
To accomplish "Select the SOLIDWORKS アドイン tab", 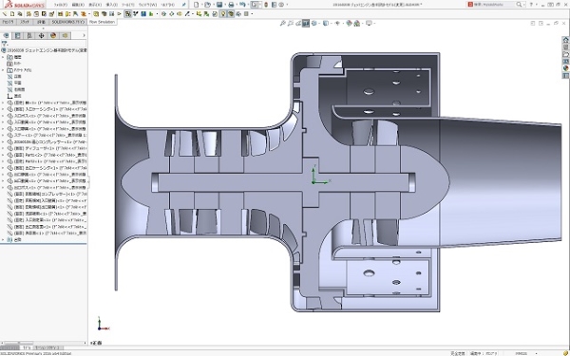I will point(68,22).
